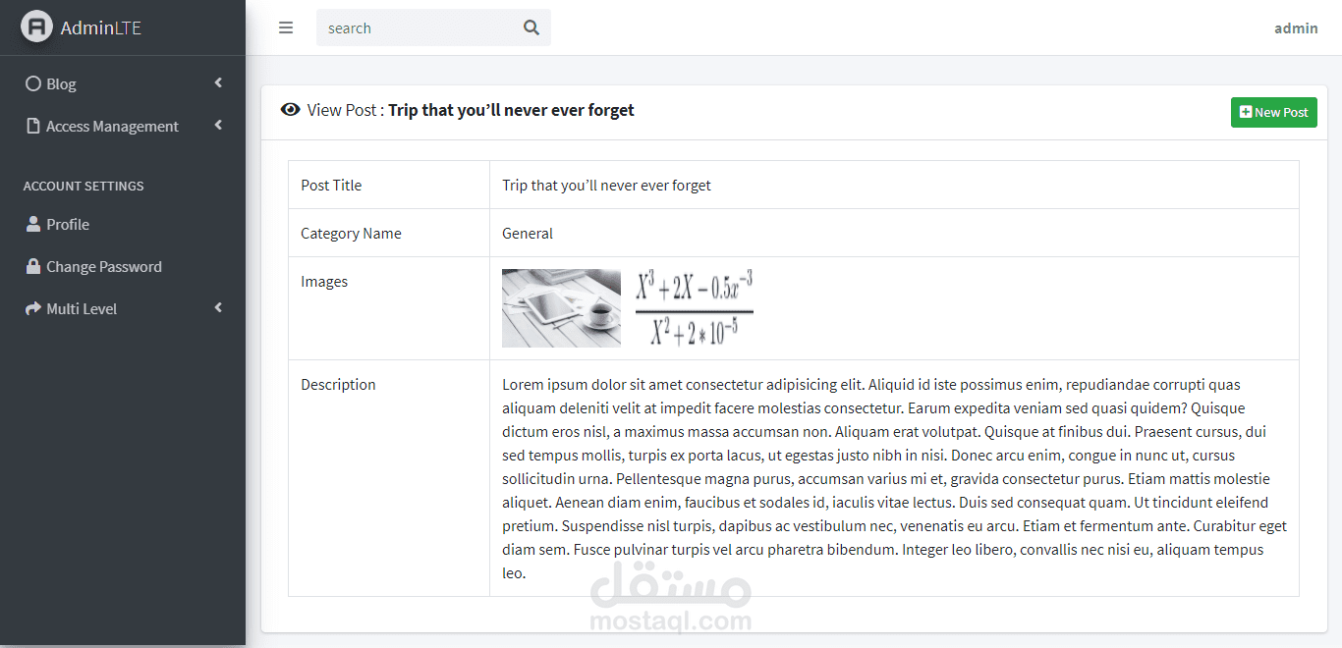The image size is (1342, 648).
Task: Click the AdminLTE logo icon
Action: [x=37, y=27]
